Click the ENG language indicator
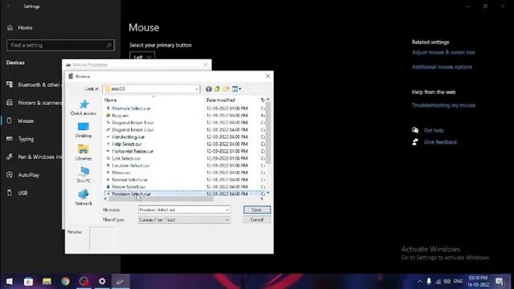 pos(458,281)
